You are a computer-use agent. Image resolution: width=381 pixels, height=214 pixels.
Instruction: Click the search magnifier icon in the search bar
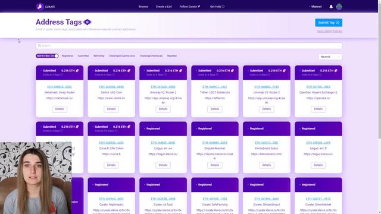click(x=39, y=46)
